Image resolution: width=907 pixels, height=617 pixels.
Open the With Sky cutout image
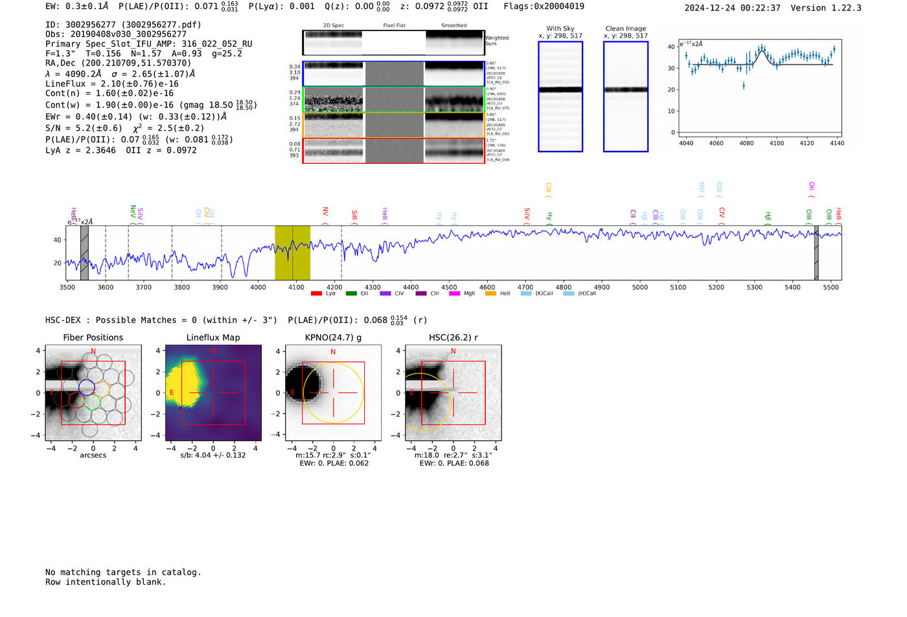pos(560,96)
